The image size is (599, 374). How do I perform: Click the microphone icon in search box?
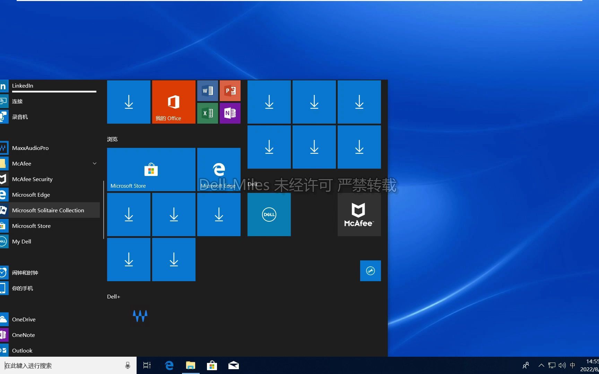pos(128,365)
